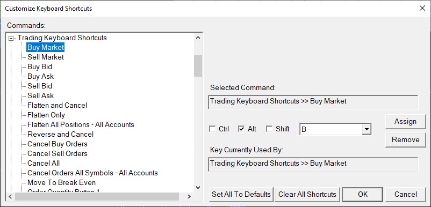
Task: Click the Remove button
Action: pyautogui.click(x=405, y=140)
